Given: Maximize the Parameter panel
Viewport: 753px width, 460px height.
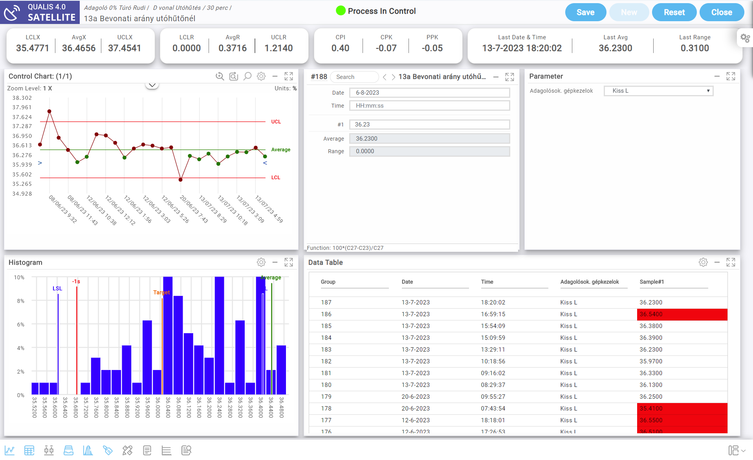Looking at the screenshot, I should [x=731, y=76].
